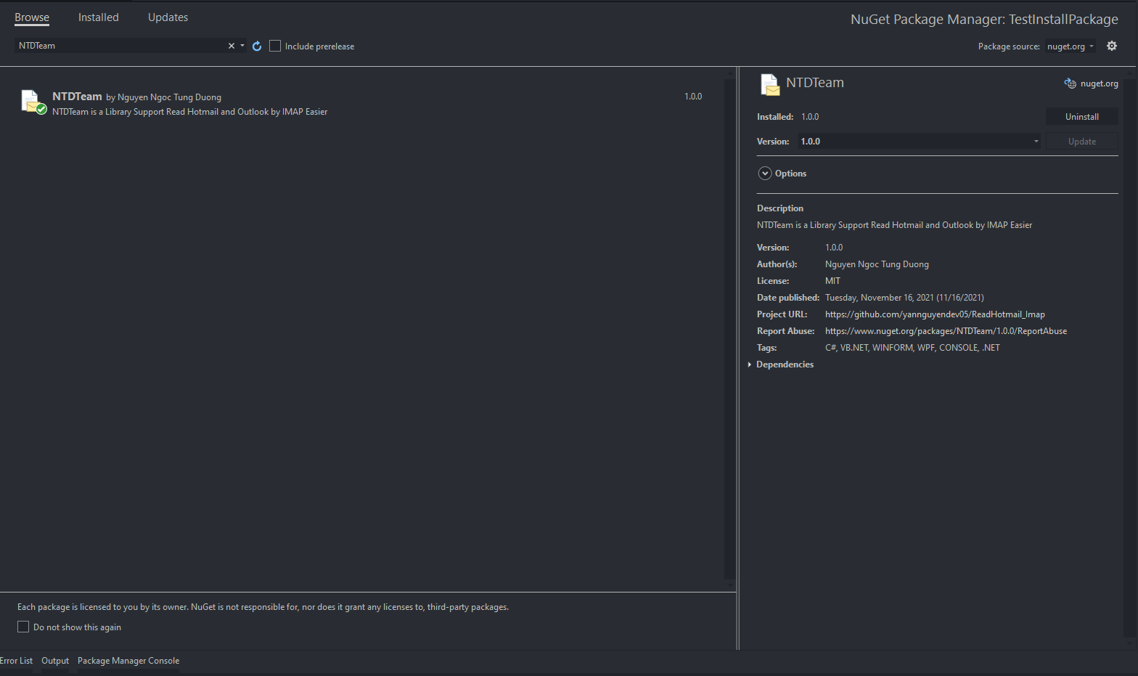Viewport: 1138px width, 676px height.
Task: Switch to the Browse tab
Action: pyautogui.click(x=32, y=17)
